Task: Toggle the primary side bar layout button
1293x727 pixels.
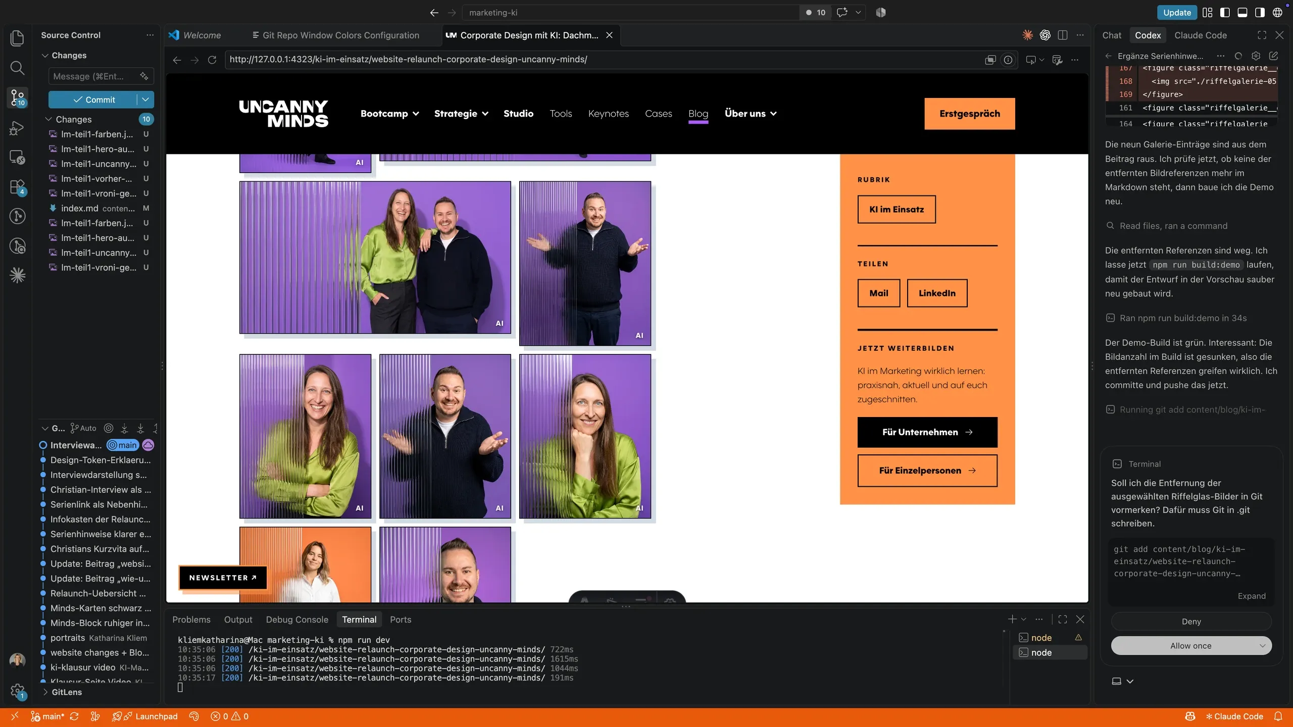Action: [1225, 13]
